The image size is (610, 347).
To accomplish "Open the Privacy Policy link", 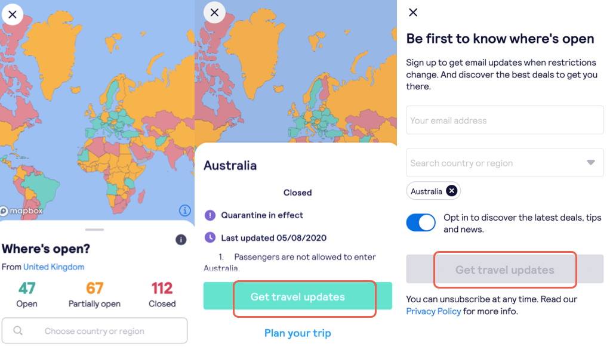I will 433,311.
